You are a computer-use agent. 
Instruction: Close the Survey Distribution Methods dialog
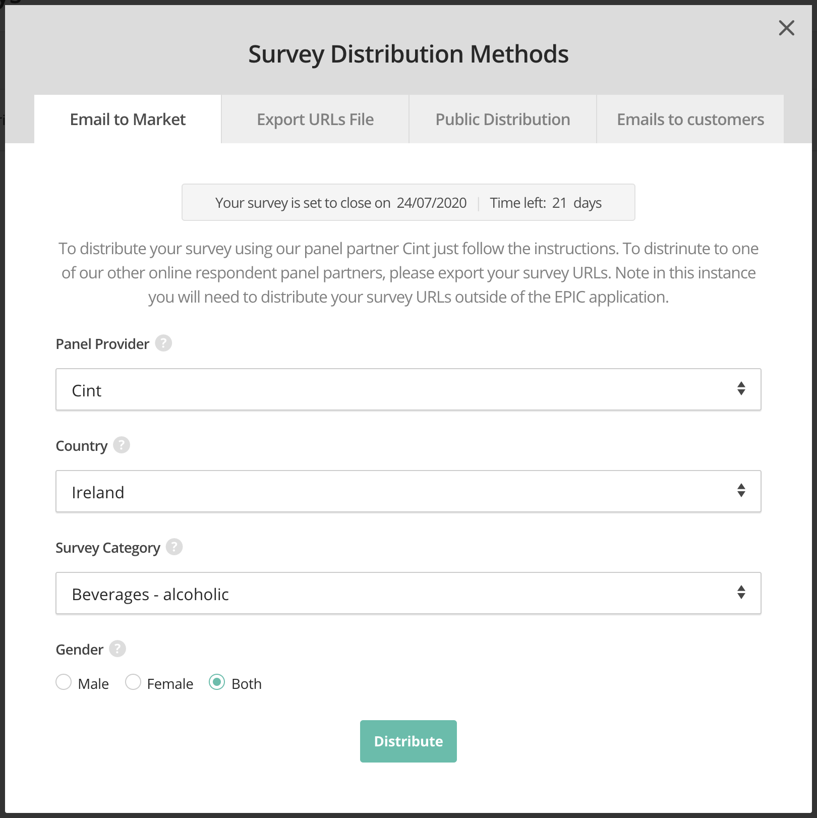click(786, 28)
